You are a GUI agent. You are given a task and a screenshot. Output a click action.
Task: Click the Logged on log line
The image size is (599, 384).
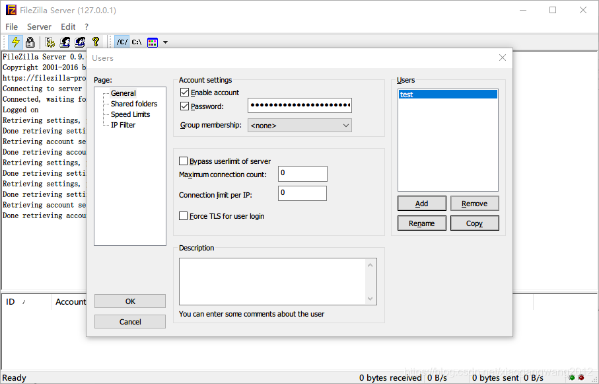pyautogui.click(x=20, y=110)
